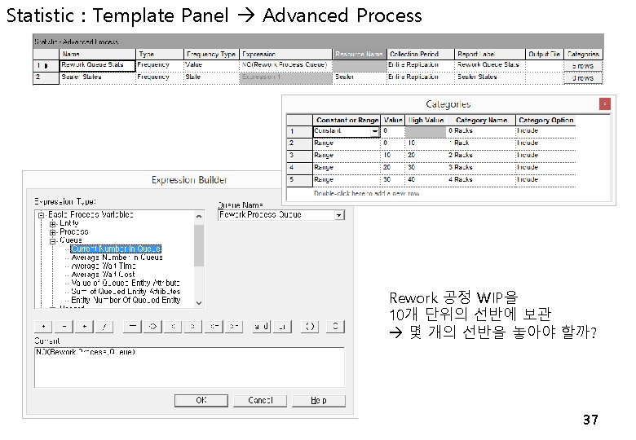Click the '0 rows' Categories button
This screenshot has height=440, width=636.
tap(583, 78)
